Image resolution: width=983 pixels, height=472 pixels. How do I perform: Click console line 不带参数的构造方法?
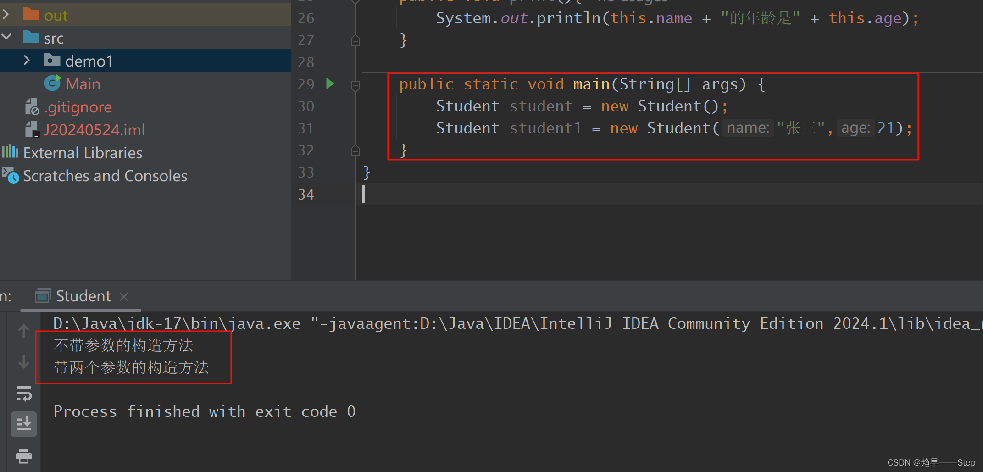(x=123, y=345)
